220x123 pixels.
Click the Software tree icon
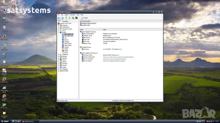(x=61, y=64)
